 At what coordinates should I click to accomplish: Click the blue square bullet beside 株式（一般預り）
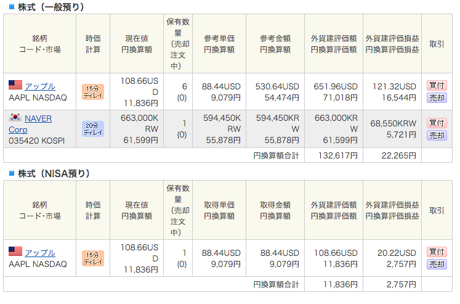12,7
